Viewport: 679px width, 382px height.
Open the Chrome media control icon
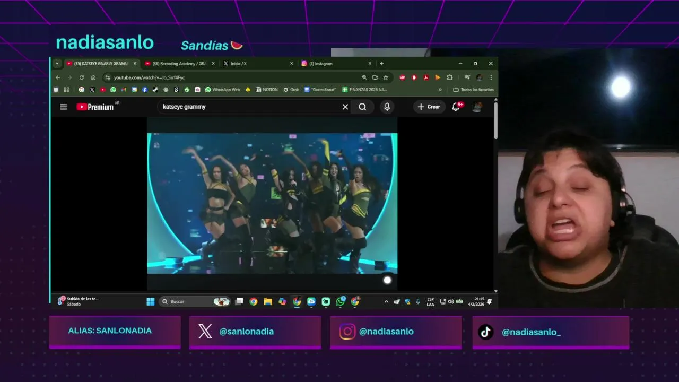[x=467, y=77]
